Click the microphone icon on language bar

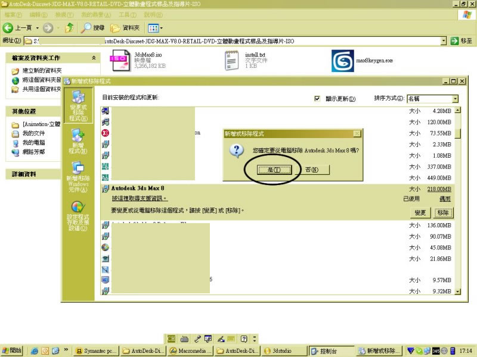(x=197, y=339)
